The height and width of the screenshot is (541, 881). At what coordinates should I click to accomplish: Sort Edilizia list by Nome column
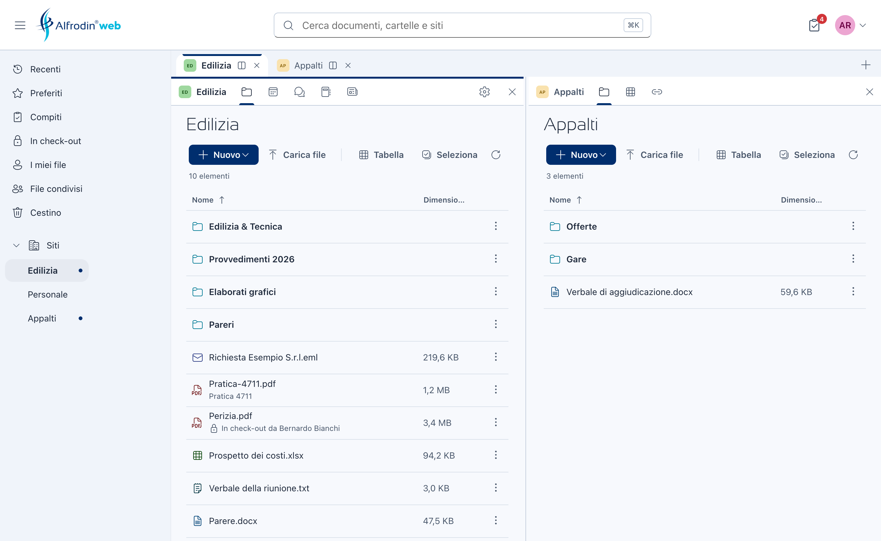tap(208, 200)
